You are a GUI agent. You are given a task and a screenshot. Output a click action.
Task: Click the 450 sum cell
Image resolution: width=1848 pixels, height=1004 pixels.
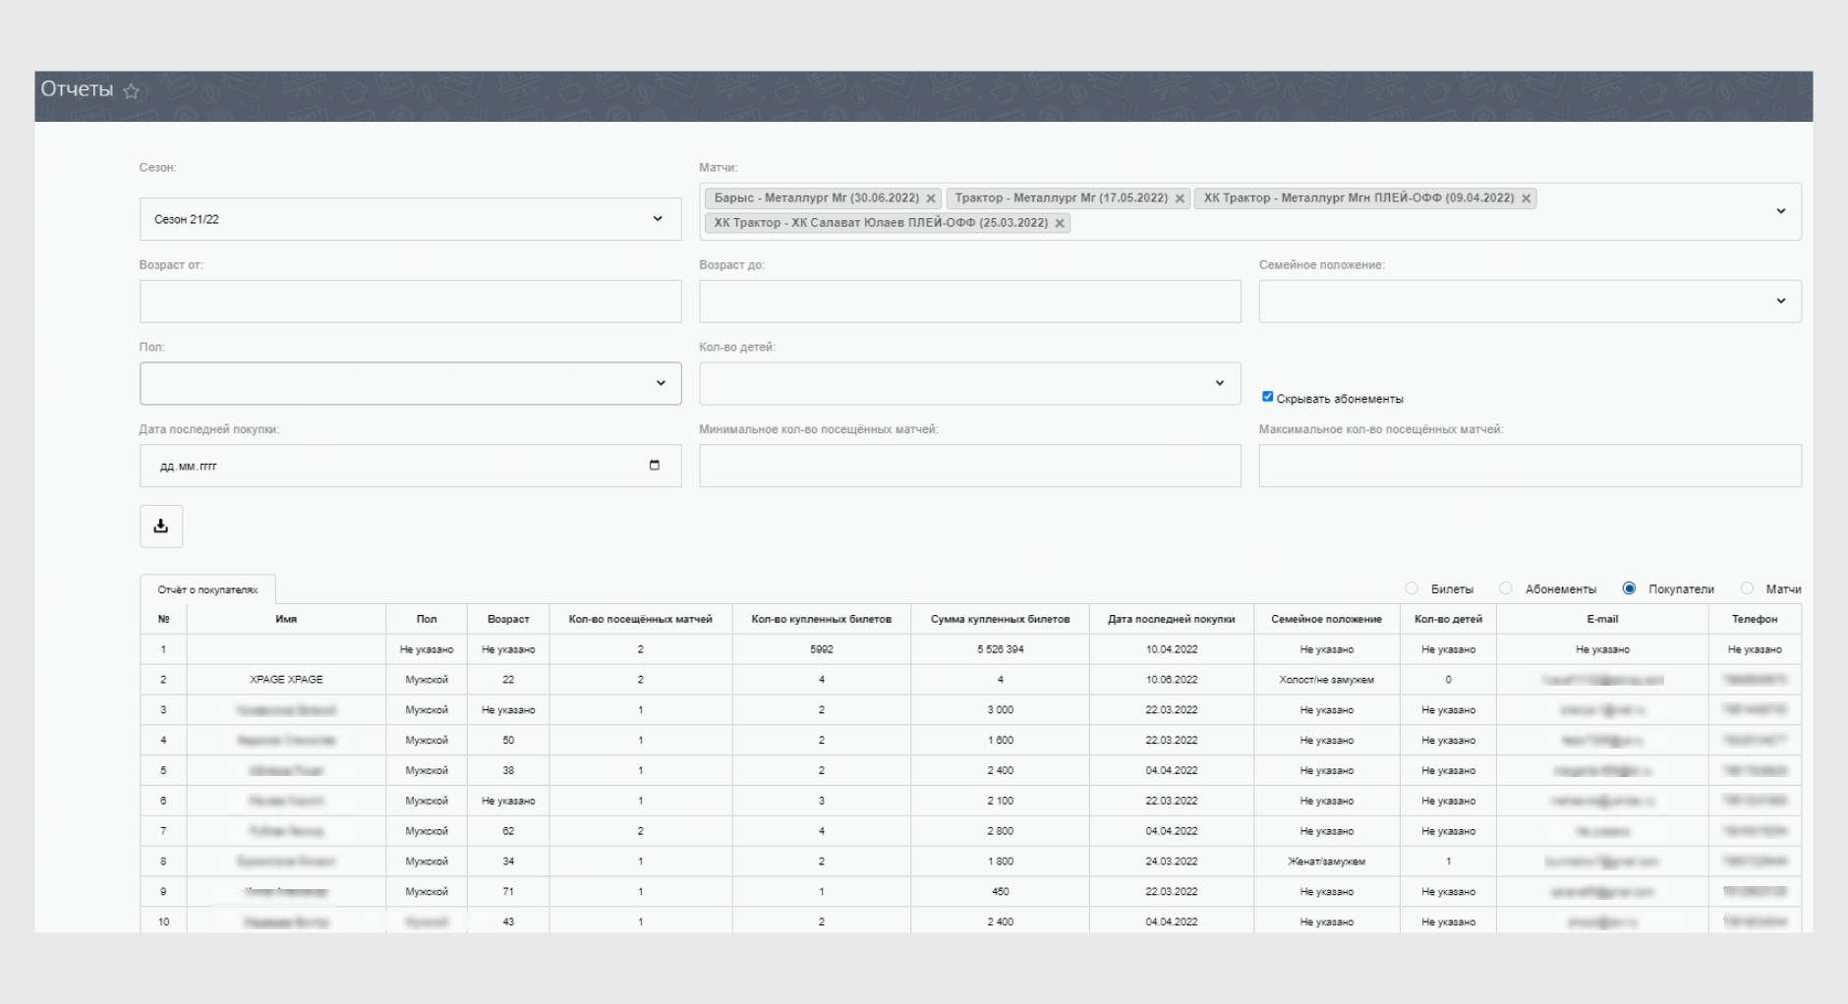click(x=1000, y=892)
